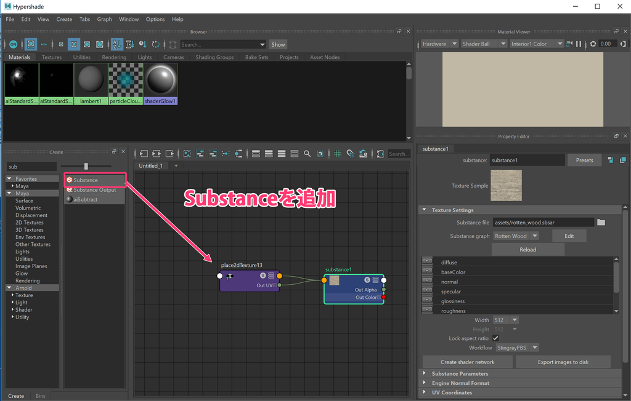Rearrange graph layout icon
The width and height of the screenshot is (631, 401).
point(226,154)
